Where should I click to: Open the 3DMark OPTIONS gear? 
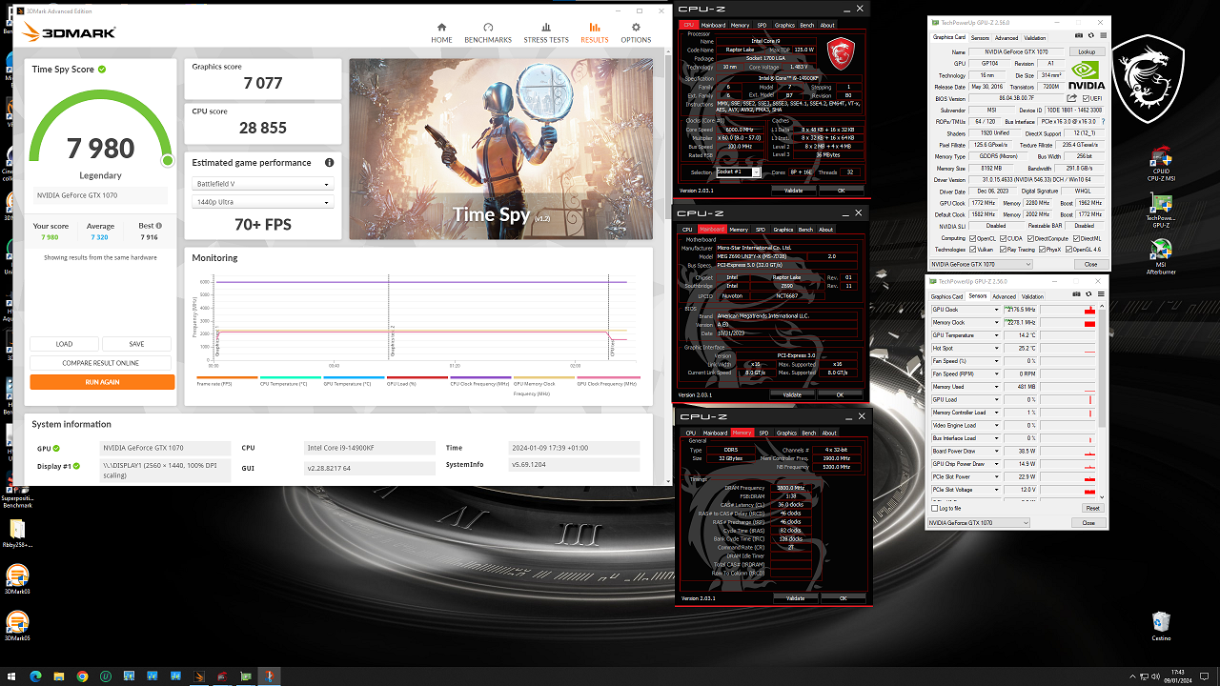click(636, 32)
